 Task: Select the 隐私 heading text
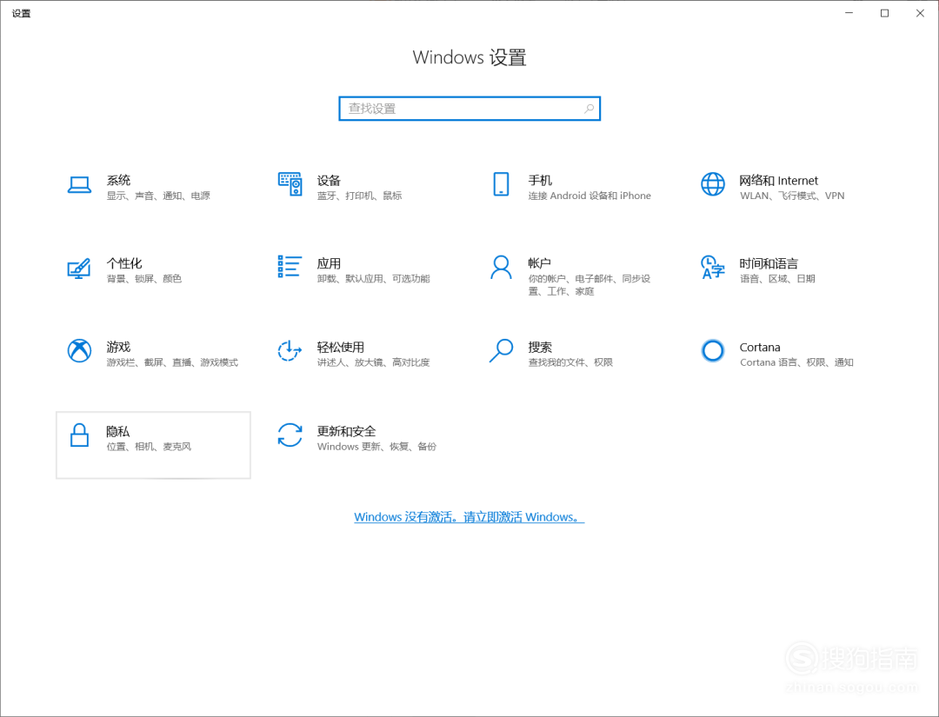click(x=118, y=432)
